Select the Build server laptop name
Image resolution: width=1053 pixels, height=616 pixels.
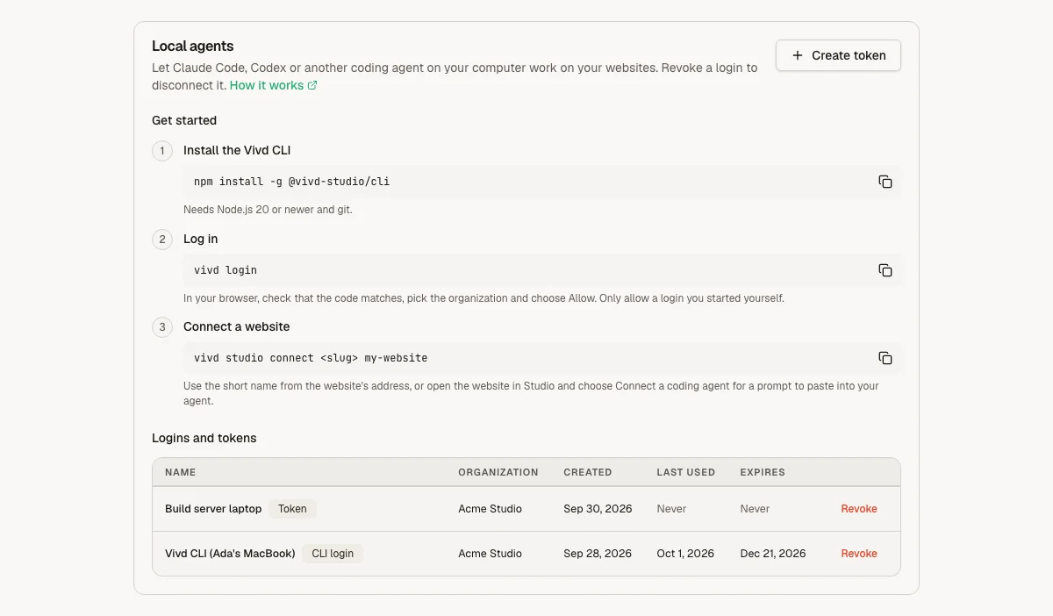pos(213,509)
